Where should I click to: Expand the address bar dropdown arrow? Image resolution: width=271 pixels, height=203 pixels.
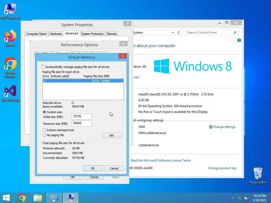pos(173,33)
